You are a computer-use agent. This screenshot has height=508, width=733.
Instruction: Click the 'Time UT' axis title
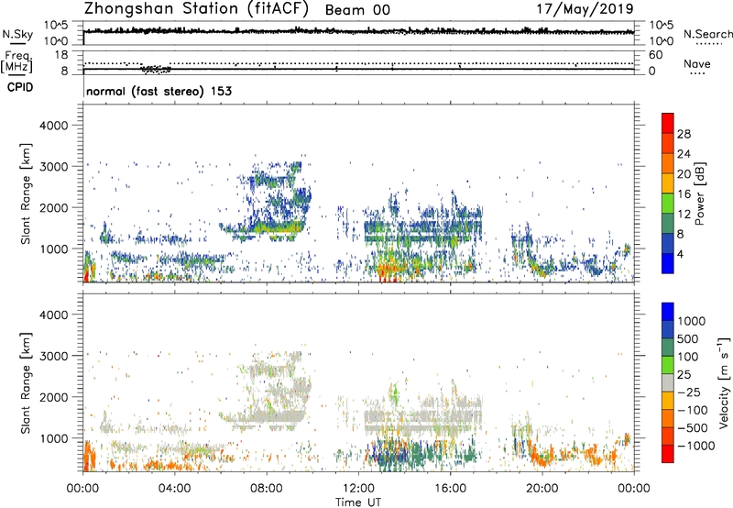(x=358, y=502)
